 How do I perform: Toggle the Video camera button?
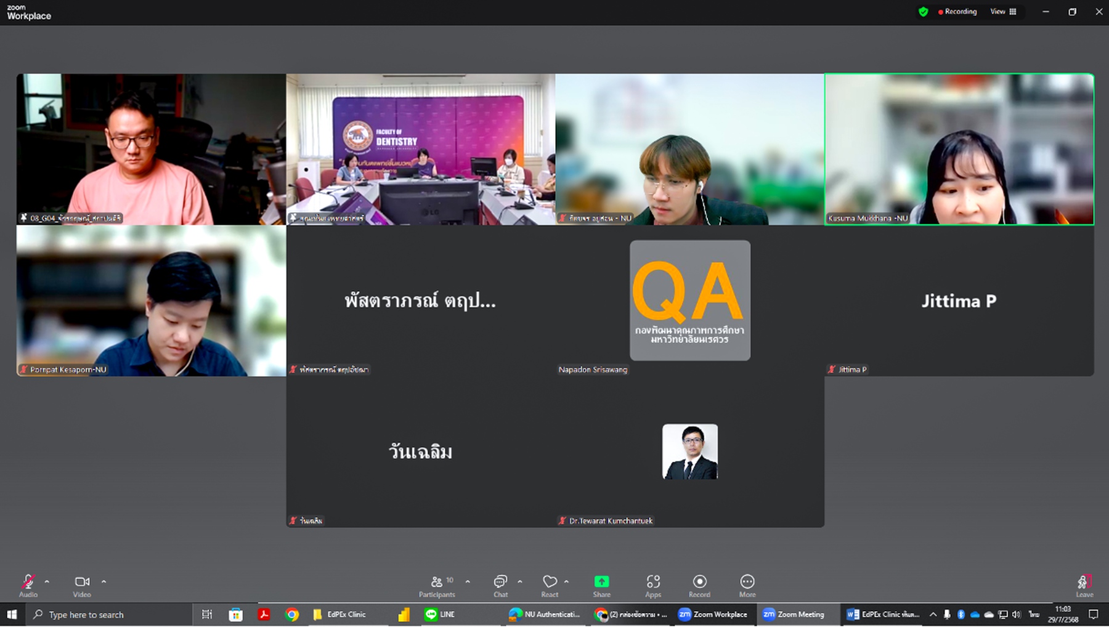pos(82,582)
